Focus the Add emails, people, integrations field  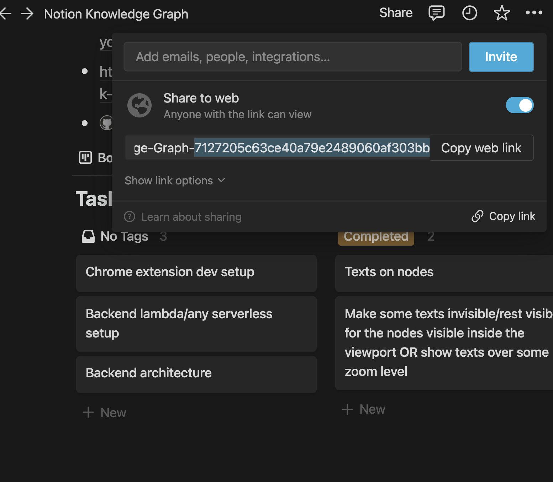tap(293, 57)
